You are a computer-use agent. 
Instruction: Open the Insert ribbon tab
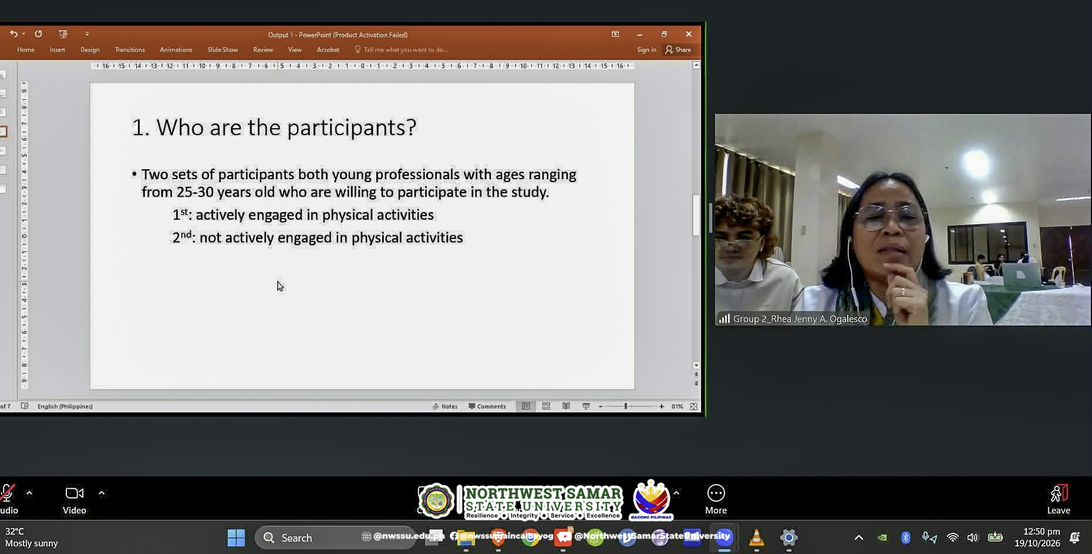tap(58, 50)
